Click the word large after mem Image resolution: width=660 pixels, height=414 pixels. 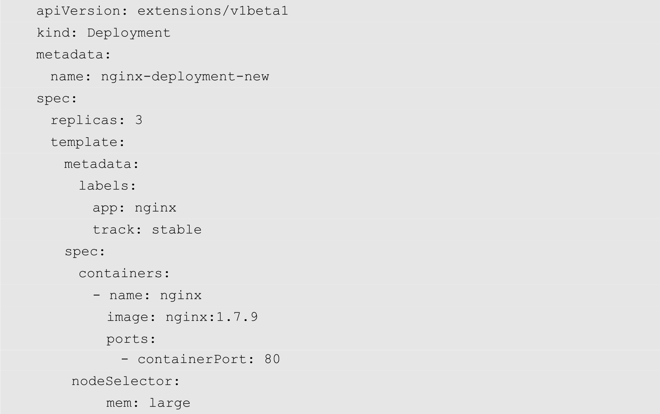click(x=170, y=403)
